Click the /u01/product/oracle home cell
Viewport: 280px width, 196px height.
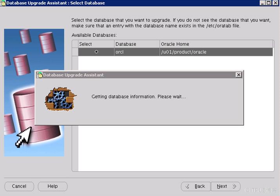(x=216, y=52)
